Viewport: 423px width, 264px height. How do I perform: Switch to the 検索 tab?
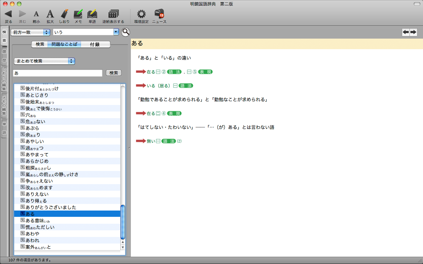point(40,44)
